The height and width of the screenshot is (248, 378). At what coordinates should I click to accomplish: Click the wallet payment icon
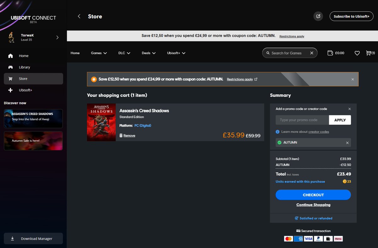point(328,239)
